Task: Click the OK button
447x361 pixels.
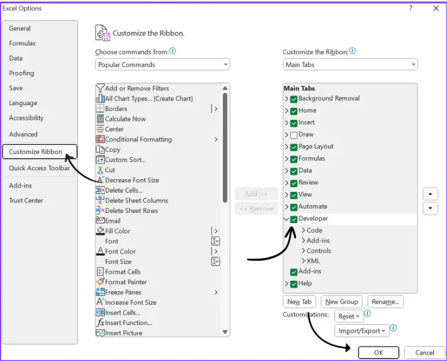Action: pos(378,352)
